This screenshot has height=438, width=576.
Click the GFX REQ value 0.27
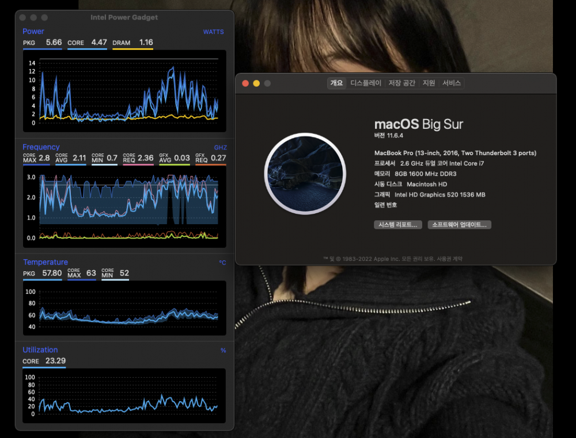pyautogui.click(x=218, y=158)
